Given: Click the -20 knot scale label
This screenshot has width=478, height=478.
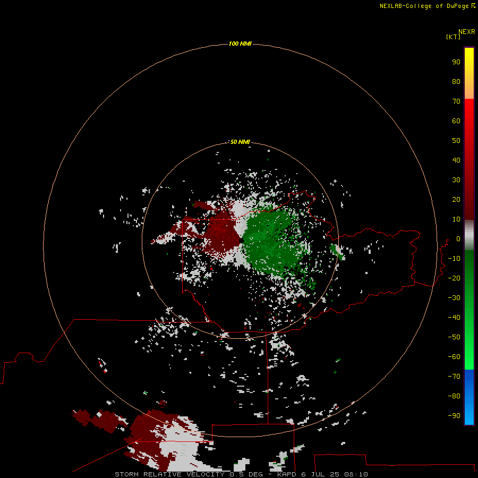Looking at the screenshot, I should point(454,278).
